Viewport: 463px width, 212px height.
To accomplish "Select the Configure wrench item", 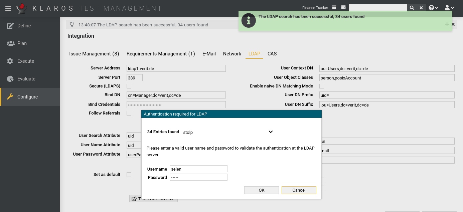I will click(x=27, y=96).
